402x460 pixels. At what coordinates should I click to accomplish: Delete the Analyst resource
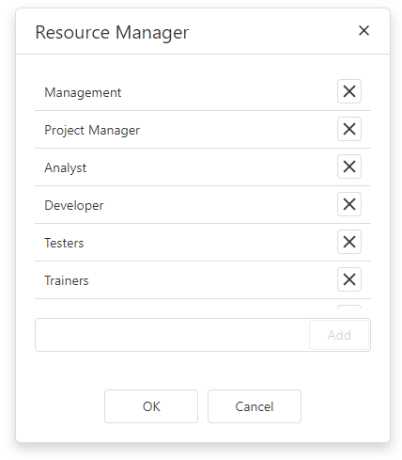click(349, 167)
